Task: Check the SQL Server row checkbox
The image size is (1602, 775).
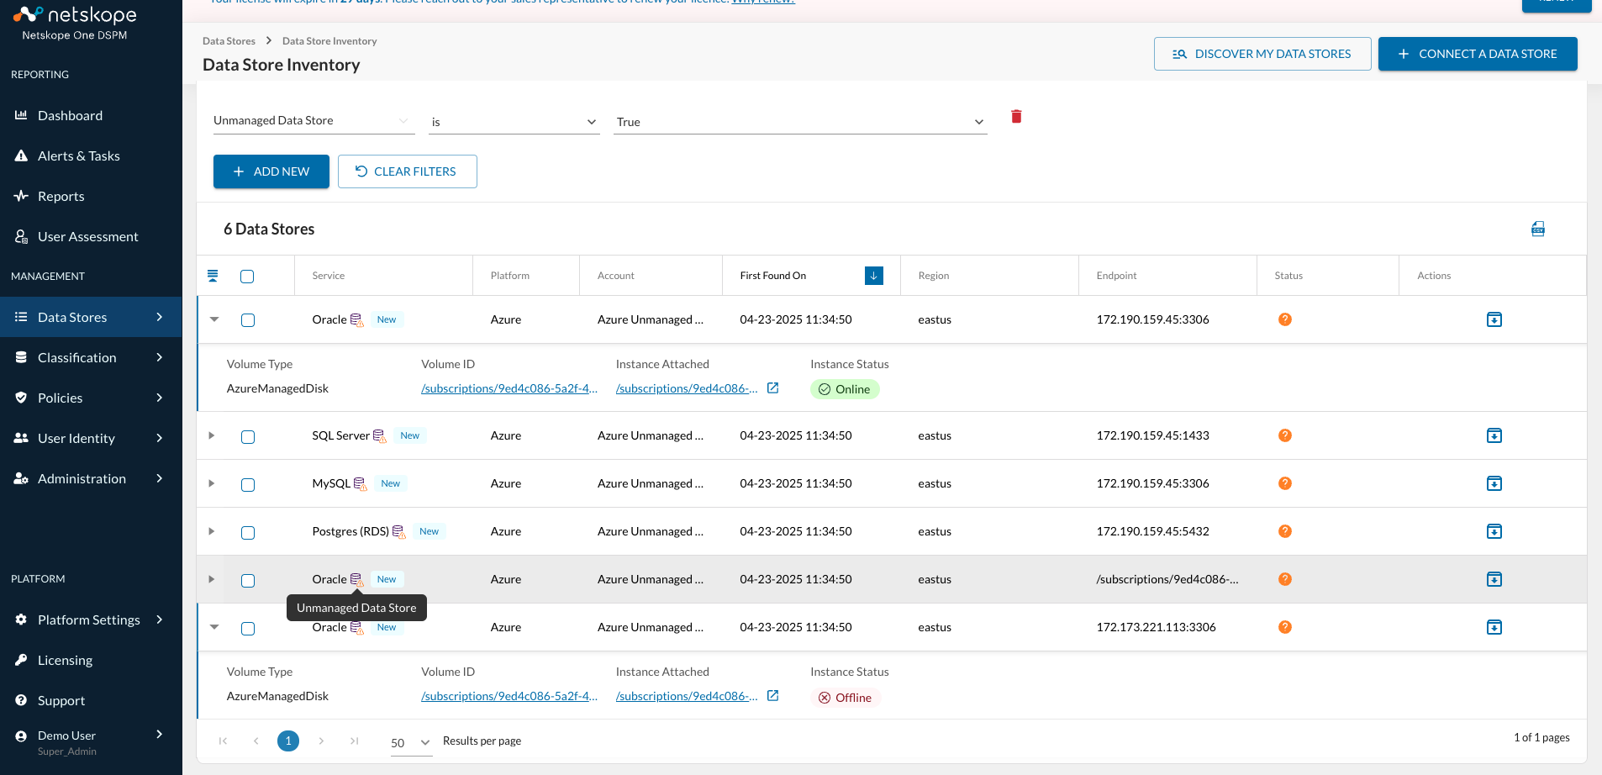Action: [248, 437]
